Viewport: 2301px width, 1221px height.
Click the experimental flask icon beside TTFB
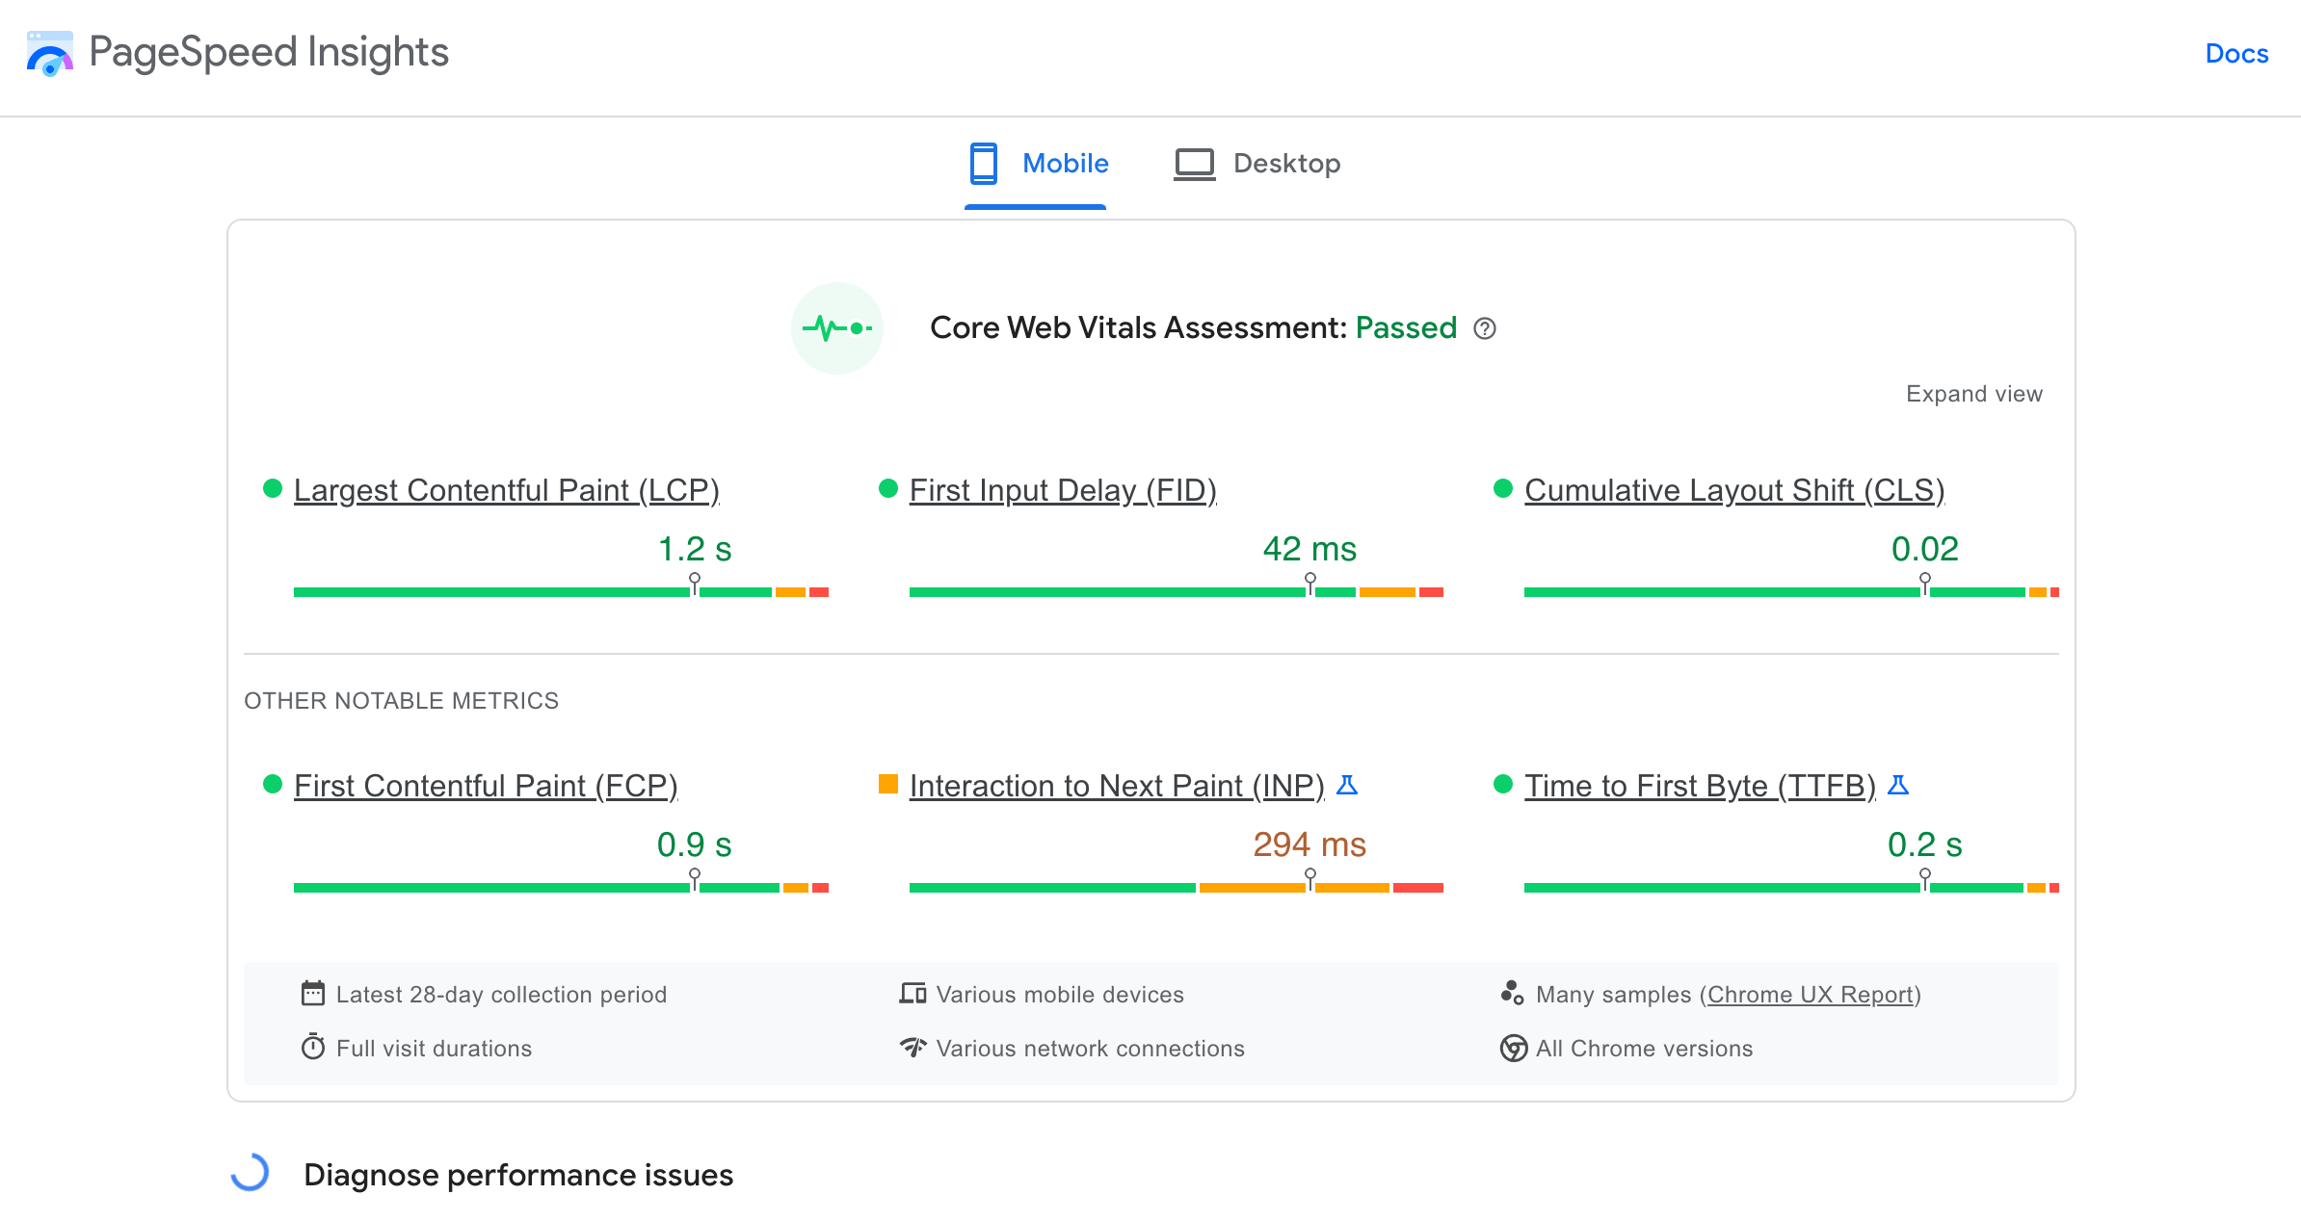click(x=1897, y=786)
